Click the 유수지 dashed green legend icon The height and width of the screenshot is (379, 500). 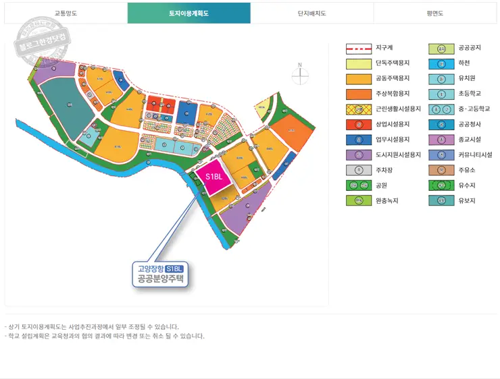pyautogui.click(x=441, y=185)
